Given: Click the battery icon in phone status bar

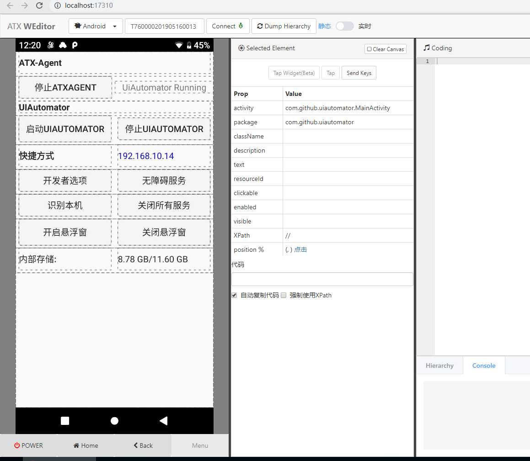Looking at the screenshot, I should (189, 45).
